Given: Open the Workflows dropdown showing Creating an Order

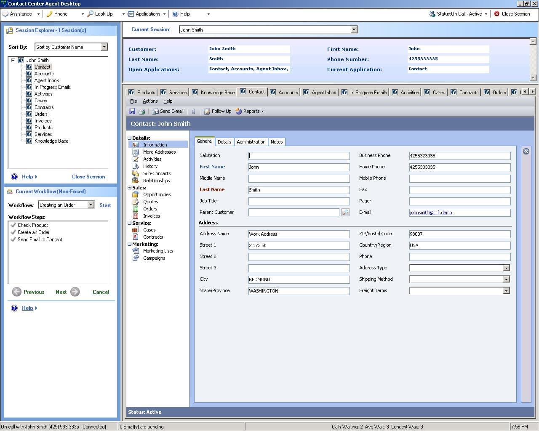Looking at the screenshot, I should point(91,205).
